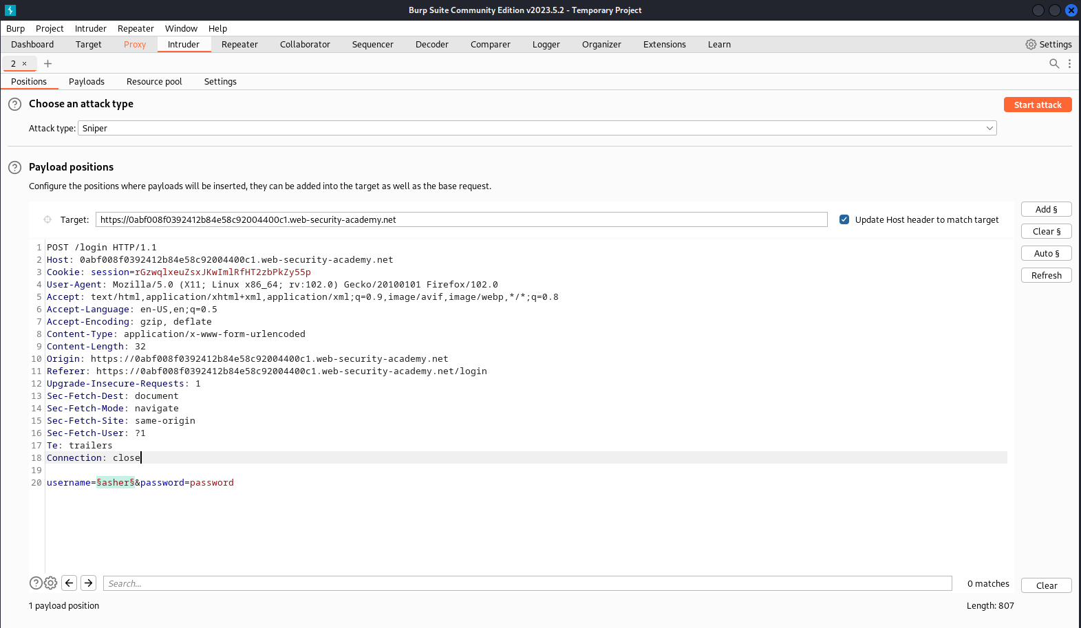Click the Refresh button
This screenshot has width=1081, height=628.
tap(1047, 275)
